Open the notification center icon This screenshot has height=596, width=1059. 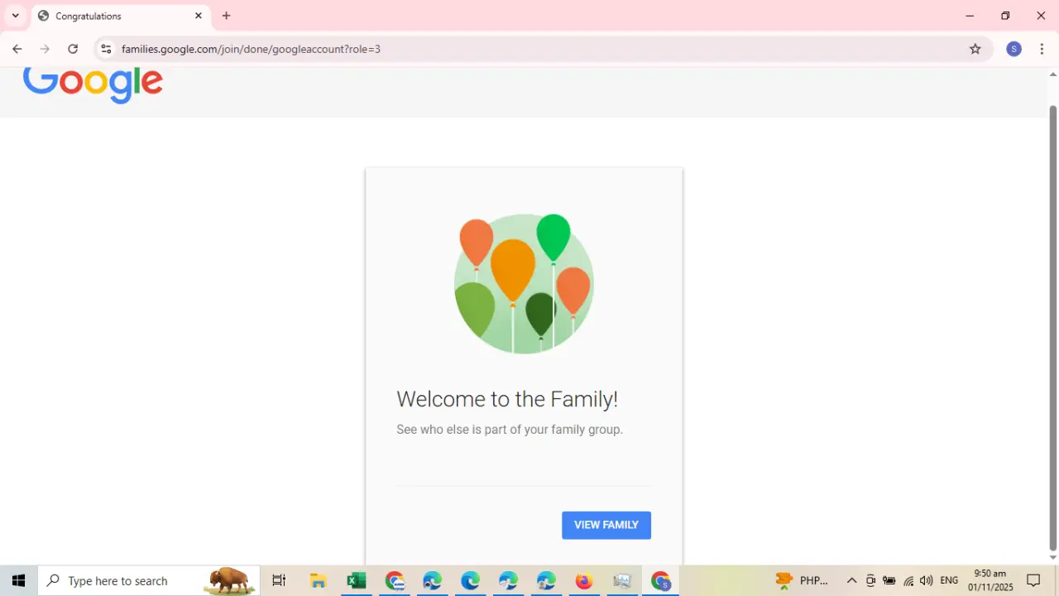pyautogui.click(x=1033, y=580)
